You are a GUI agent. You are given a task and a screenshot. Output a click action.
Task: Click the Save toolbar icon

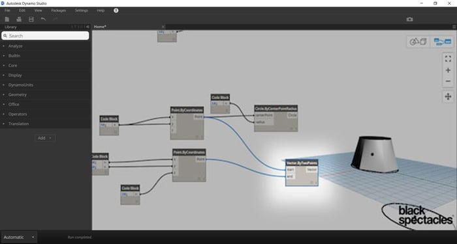(x=31, y=19)
